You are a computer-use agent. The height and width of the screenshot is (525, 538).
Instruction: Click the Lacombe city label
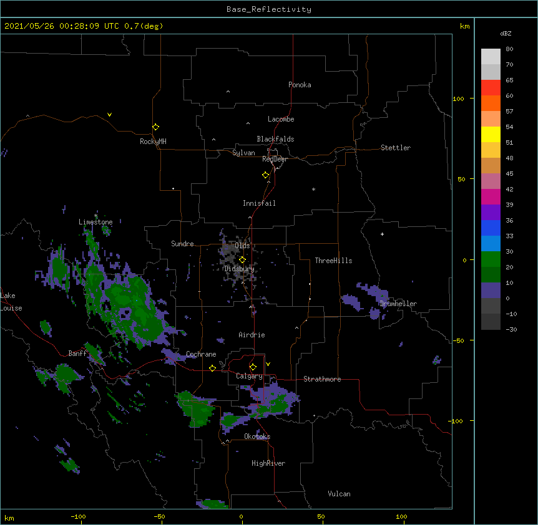pos(281,119)
